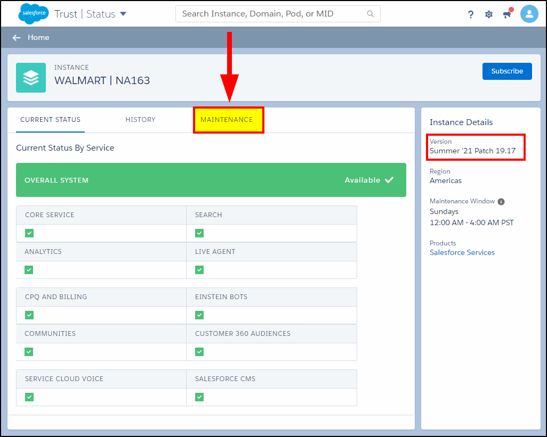
Task: Click the Salesforce CMS status check
Action: click(199, 397)
